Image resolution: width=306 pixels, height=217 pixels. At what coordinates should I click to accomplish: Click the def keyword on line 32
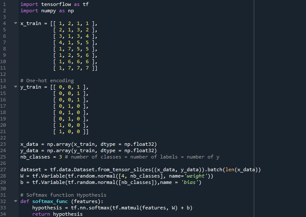(25, 201)
